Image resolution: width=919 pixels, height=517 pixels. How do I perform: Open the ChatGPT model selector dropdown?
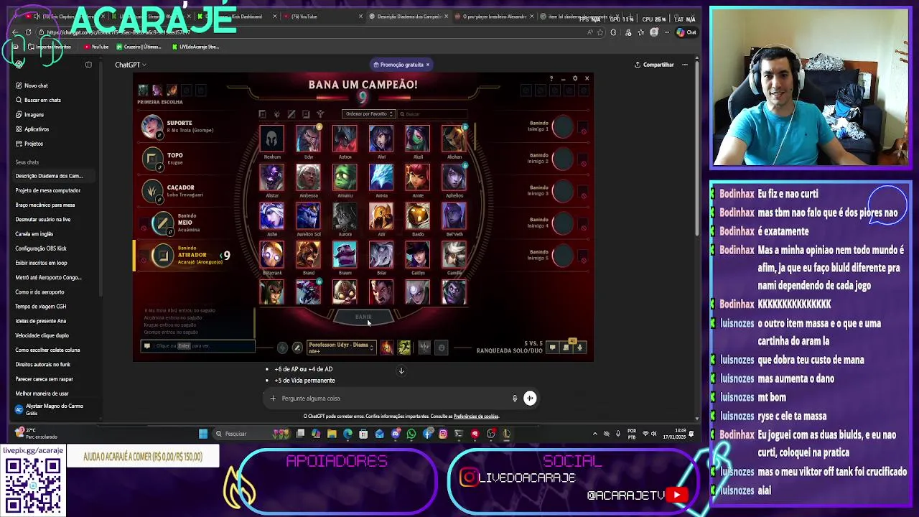coord(130,65)
